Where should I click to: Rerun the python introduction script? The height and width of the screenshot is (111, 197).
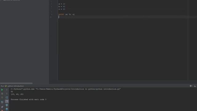pyautogui.click(x=2, y=90)
